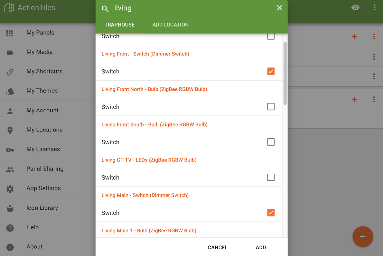Open Help in sidebar
Screen dimensions: 383x256
point(48,227)
